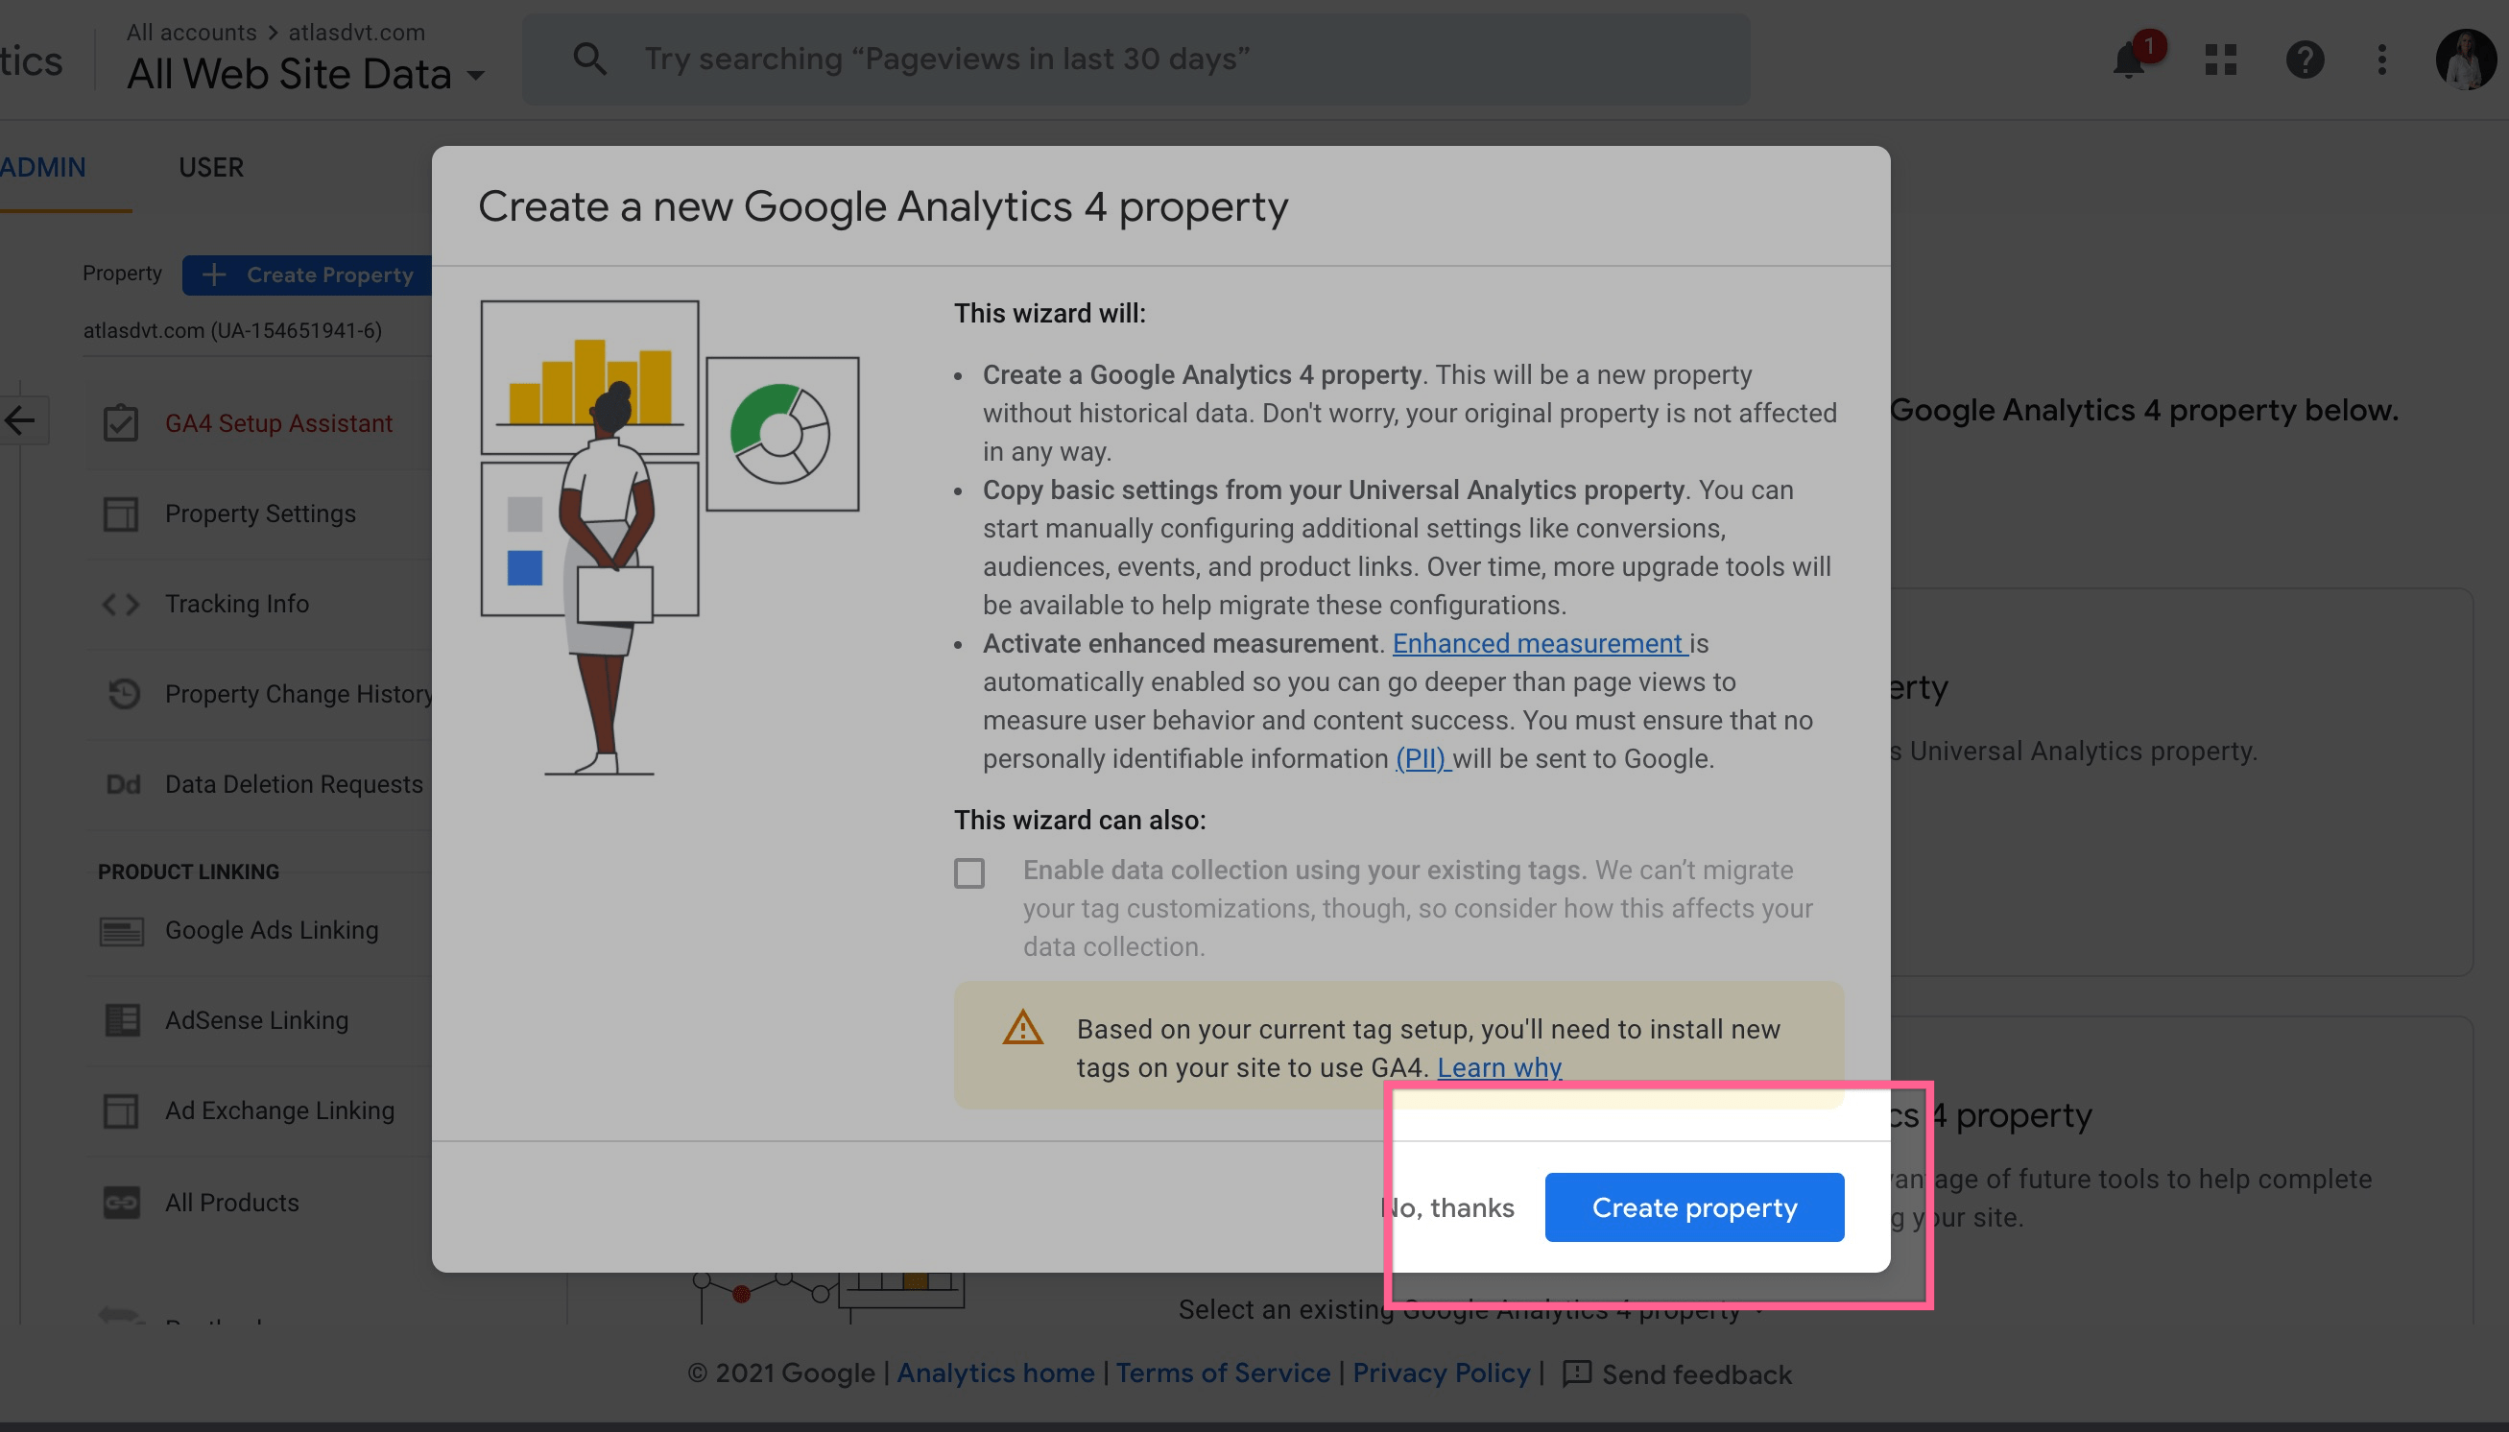2509x1432 pixels.
Task: Enable data collection using existing tags checkbox
Action: [968, 871]
